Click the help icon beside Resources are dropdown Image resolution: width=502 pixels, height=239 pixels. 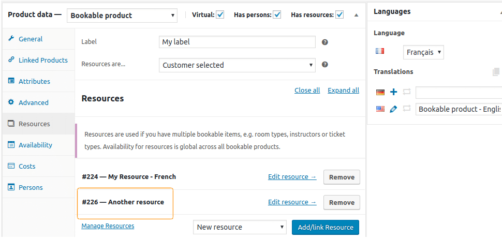[324, 64]
